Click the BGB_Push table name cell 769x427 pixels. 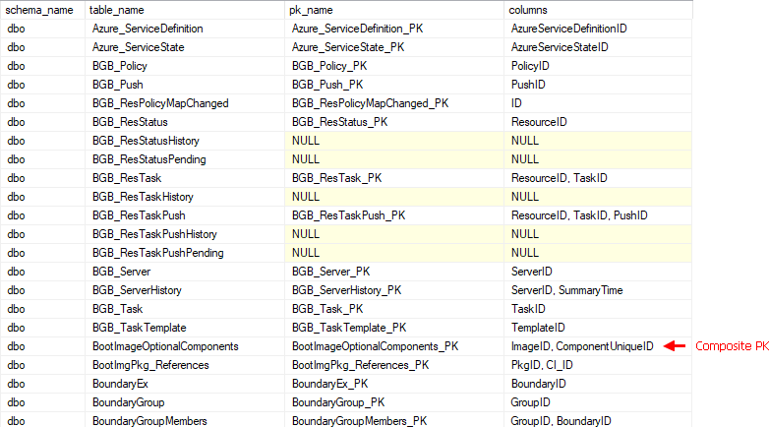click(119, 85)
